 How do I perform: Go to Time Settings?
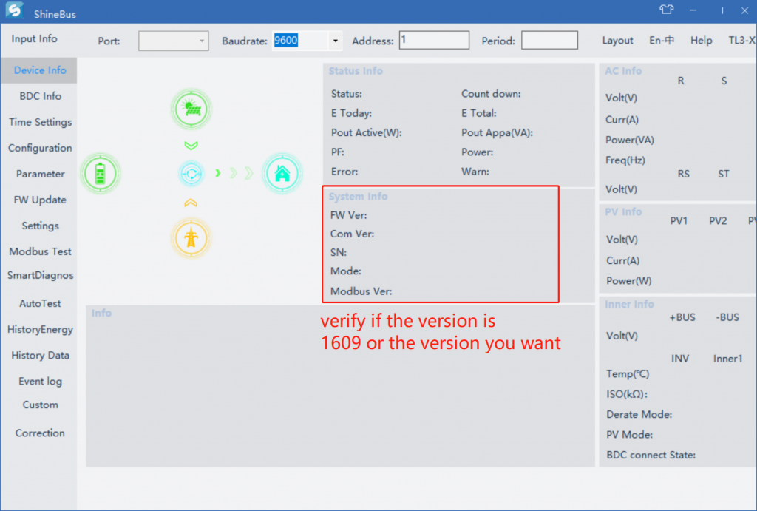coord(40,122)
